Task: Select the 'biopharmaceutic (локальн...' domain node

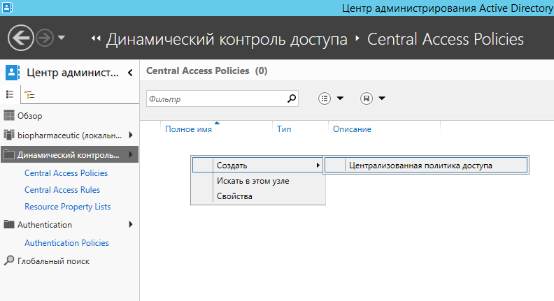Action: 69,135
